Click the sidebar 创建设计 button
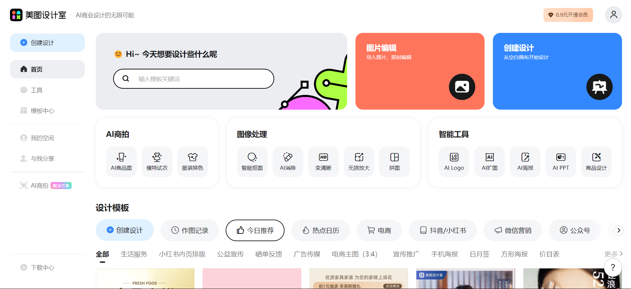 [x=47, y=43]
